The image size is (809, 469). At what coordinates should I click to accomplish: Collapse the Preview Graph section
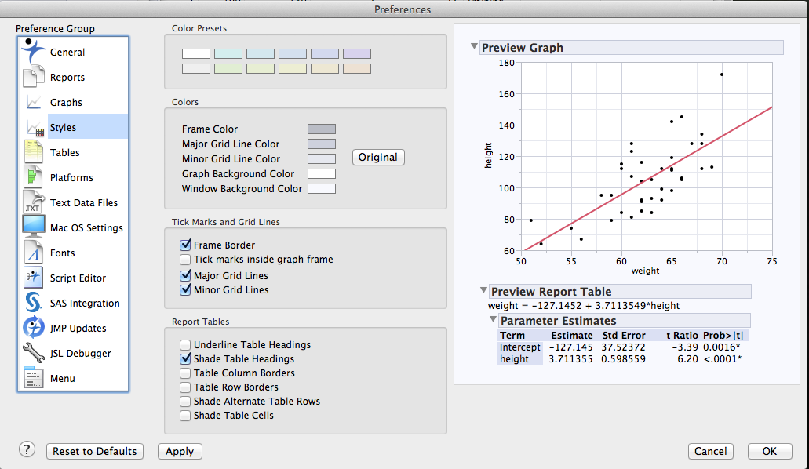pyautogui.click(x=474, y=47)
